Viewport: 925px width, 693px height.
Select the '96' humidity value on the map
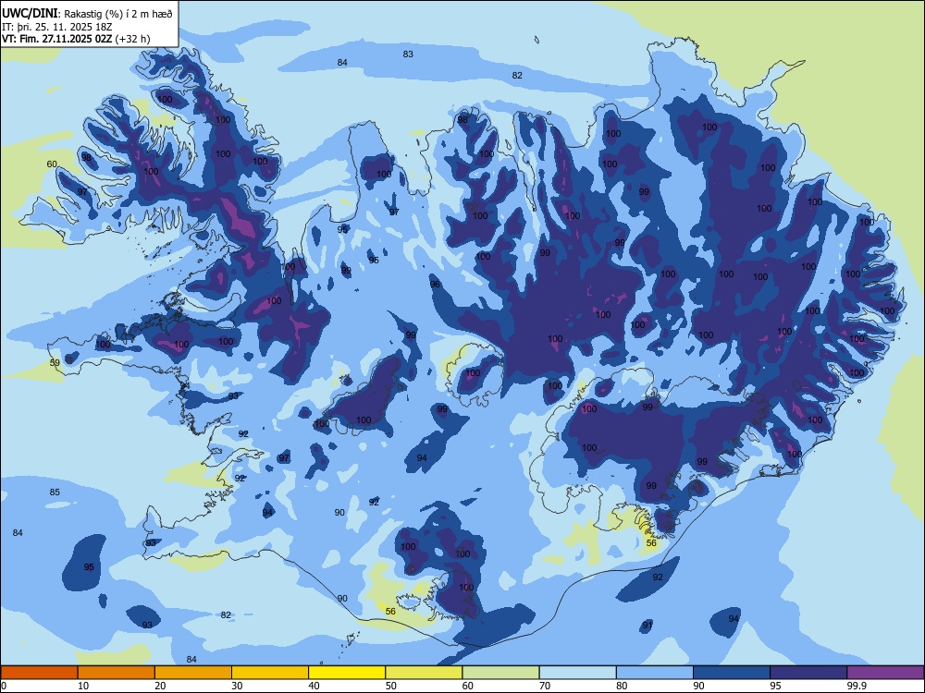(436, 284)
